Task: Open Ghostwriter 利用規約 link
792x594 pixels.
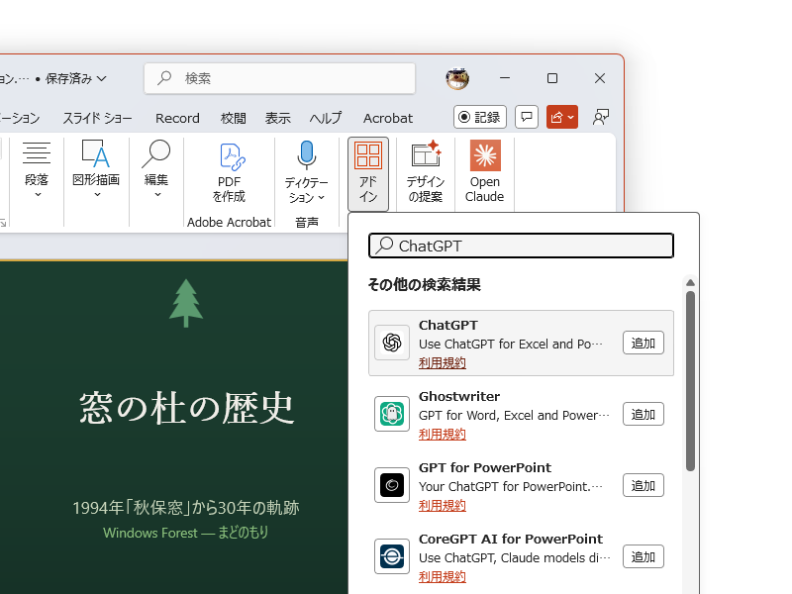Action: pyautogui.click(x=442, y=434)
